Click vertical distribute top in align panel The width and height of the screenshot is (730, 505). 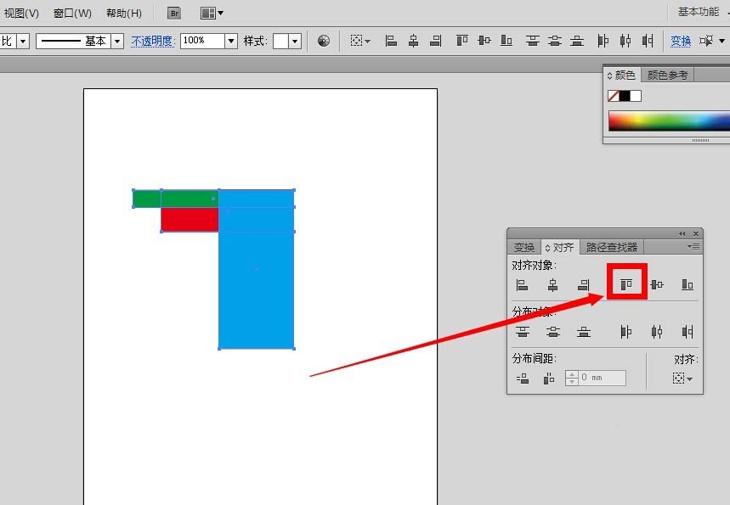click(523, 332)
